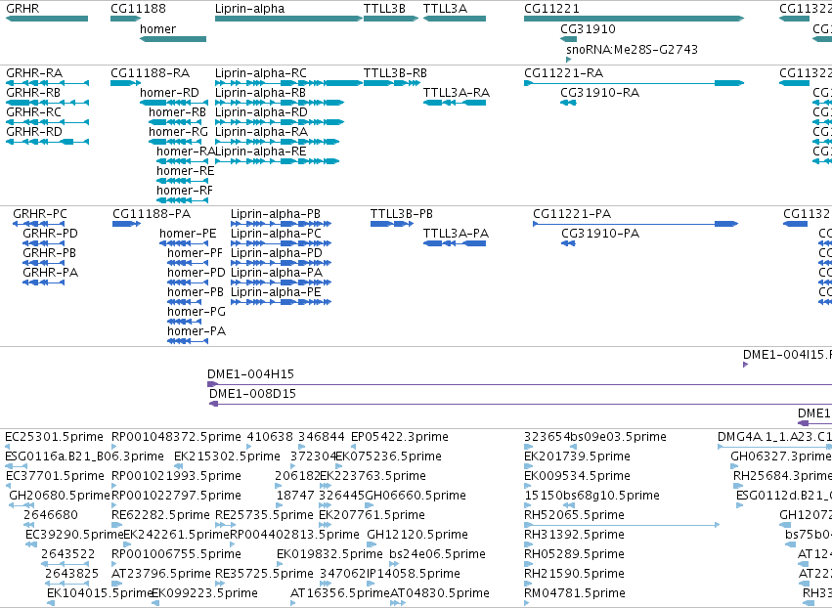Image resolution: width=832 pixels, height=608 pixels.
Task: Click protein GRHR-PA
Action: point(44,282)
